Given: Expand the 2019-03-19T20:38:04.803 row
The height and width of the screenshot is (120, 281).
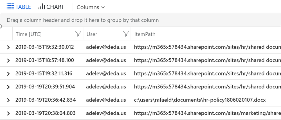Looking at the screenshot, I should tap(8, 113).
